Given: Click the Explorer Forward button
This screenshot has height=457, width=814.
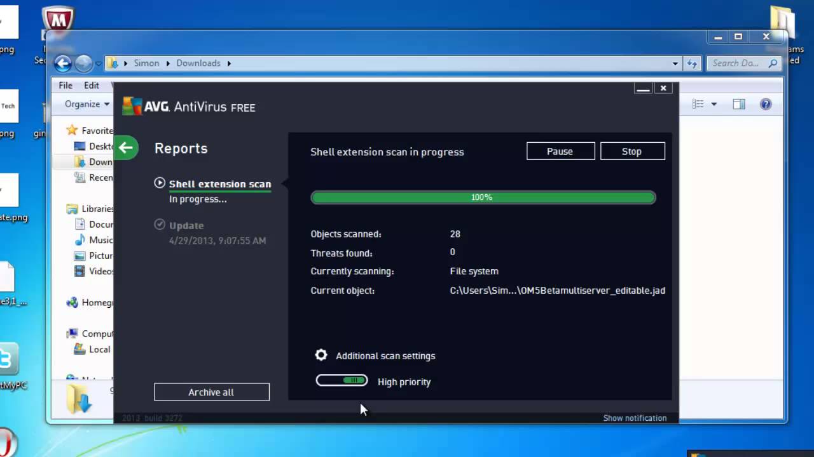Looking at the screenshot, I should click(83, 63).
